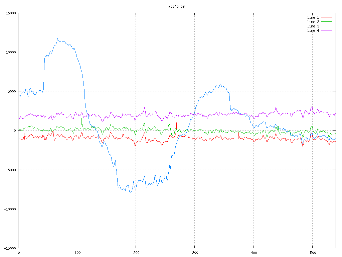Select the line 2 legend label

[313, 22]
